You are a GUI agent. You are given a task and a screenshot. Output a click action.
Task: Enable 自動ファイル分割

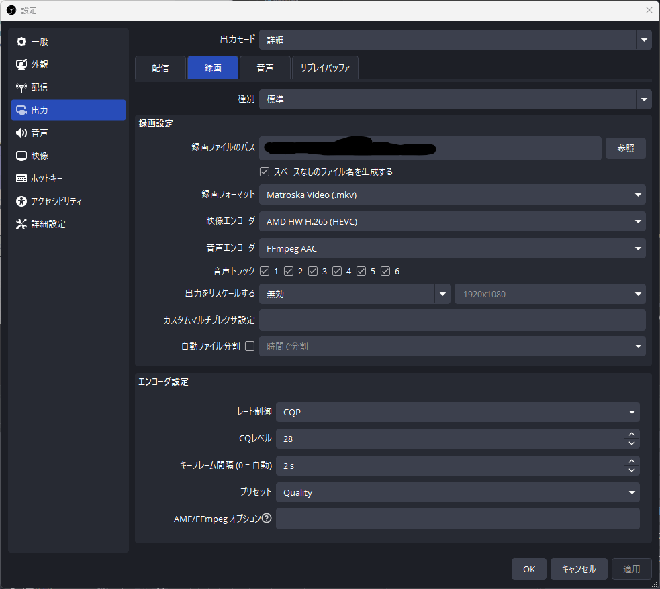[x=249, y=346]
